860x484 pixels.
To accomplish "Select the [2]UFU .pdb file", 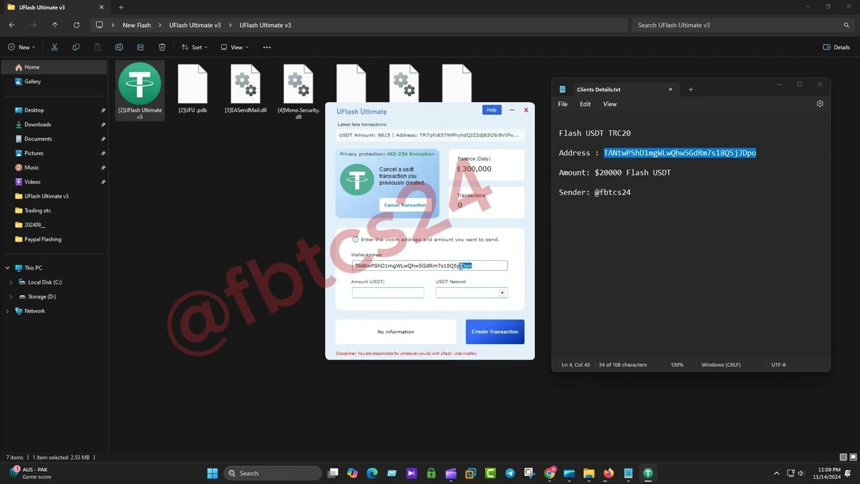I will [x=193, y=88].
